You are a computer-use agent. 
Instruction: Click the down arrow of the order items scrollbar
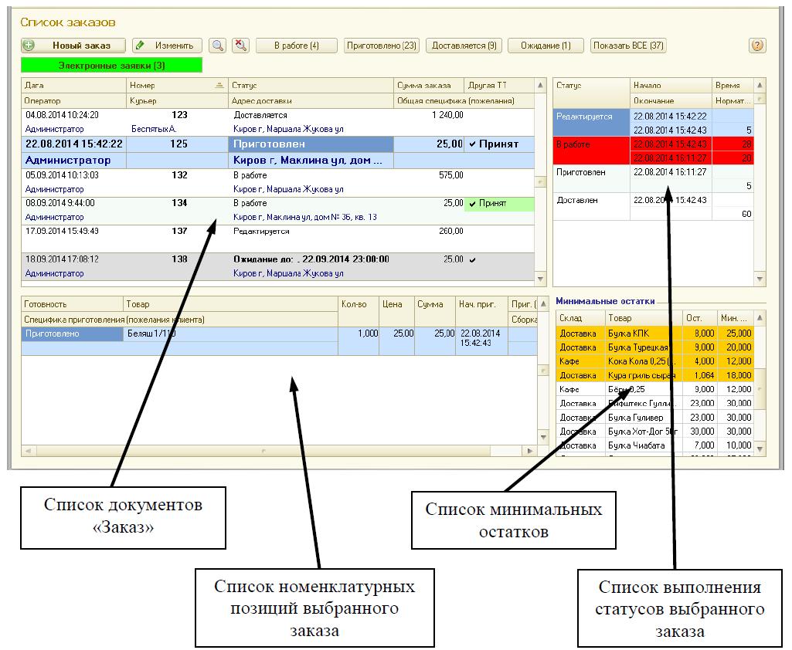coord(543,437)
